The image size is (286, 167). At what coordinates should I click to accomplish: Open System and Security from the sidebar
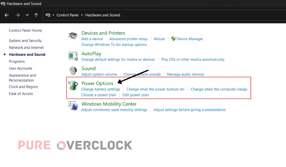[25, 41]
